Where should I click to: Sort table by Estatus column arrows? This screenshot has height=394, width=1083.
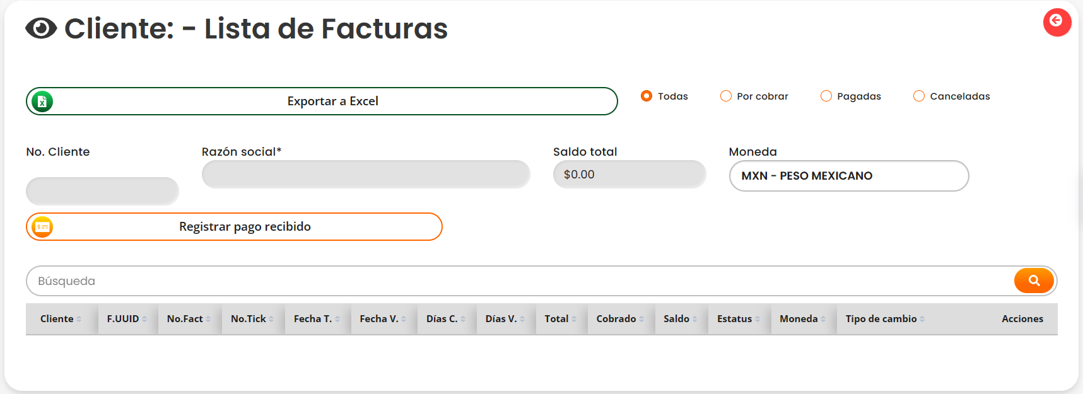(758, 319)
